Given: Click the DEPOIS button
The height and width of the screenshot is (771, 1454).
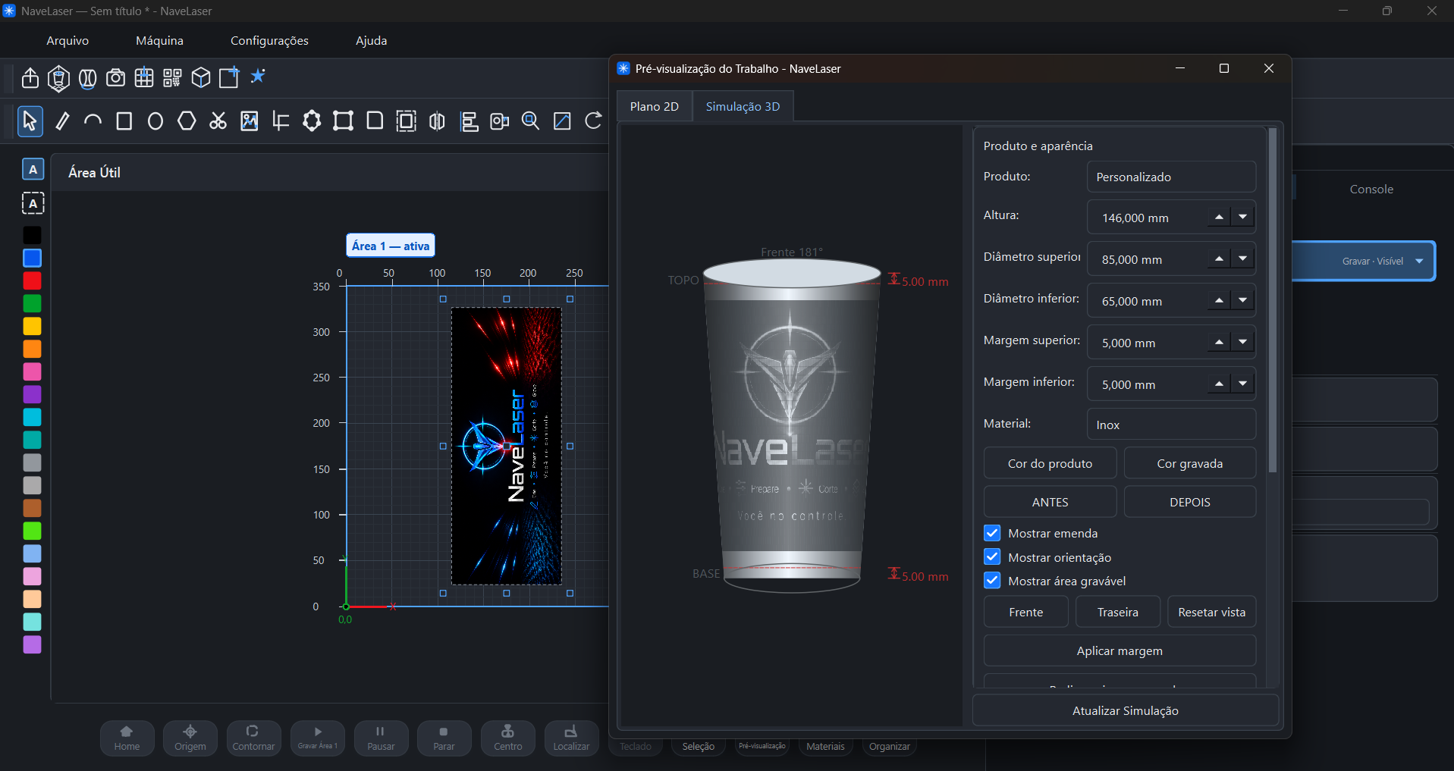Looking at the screenshot, I should [1190, 502].
